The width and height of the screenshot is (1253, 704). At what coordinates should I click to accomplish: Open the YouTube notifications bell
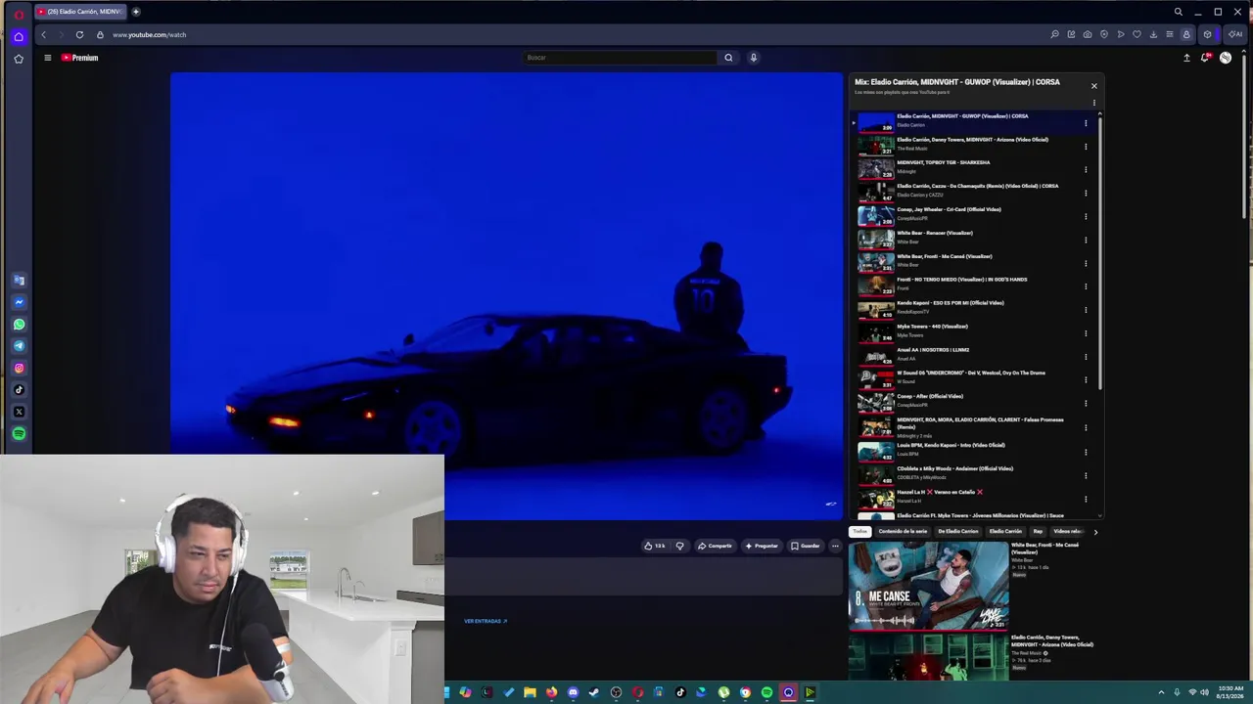(1205, 58)
